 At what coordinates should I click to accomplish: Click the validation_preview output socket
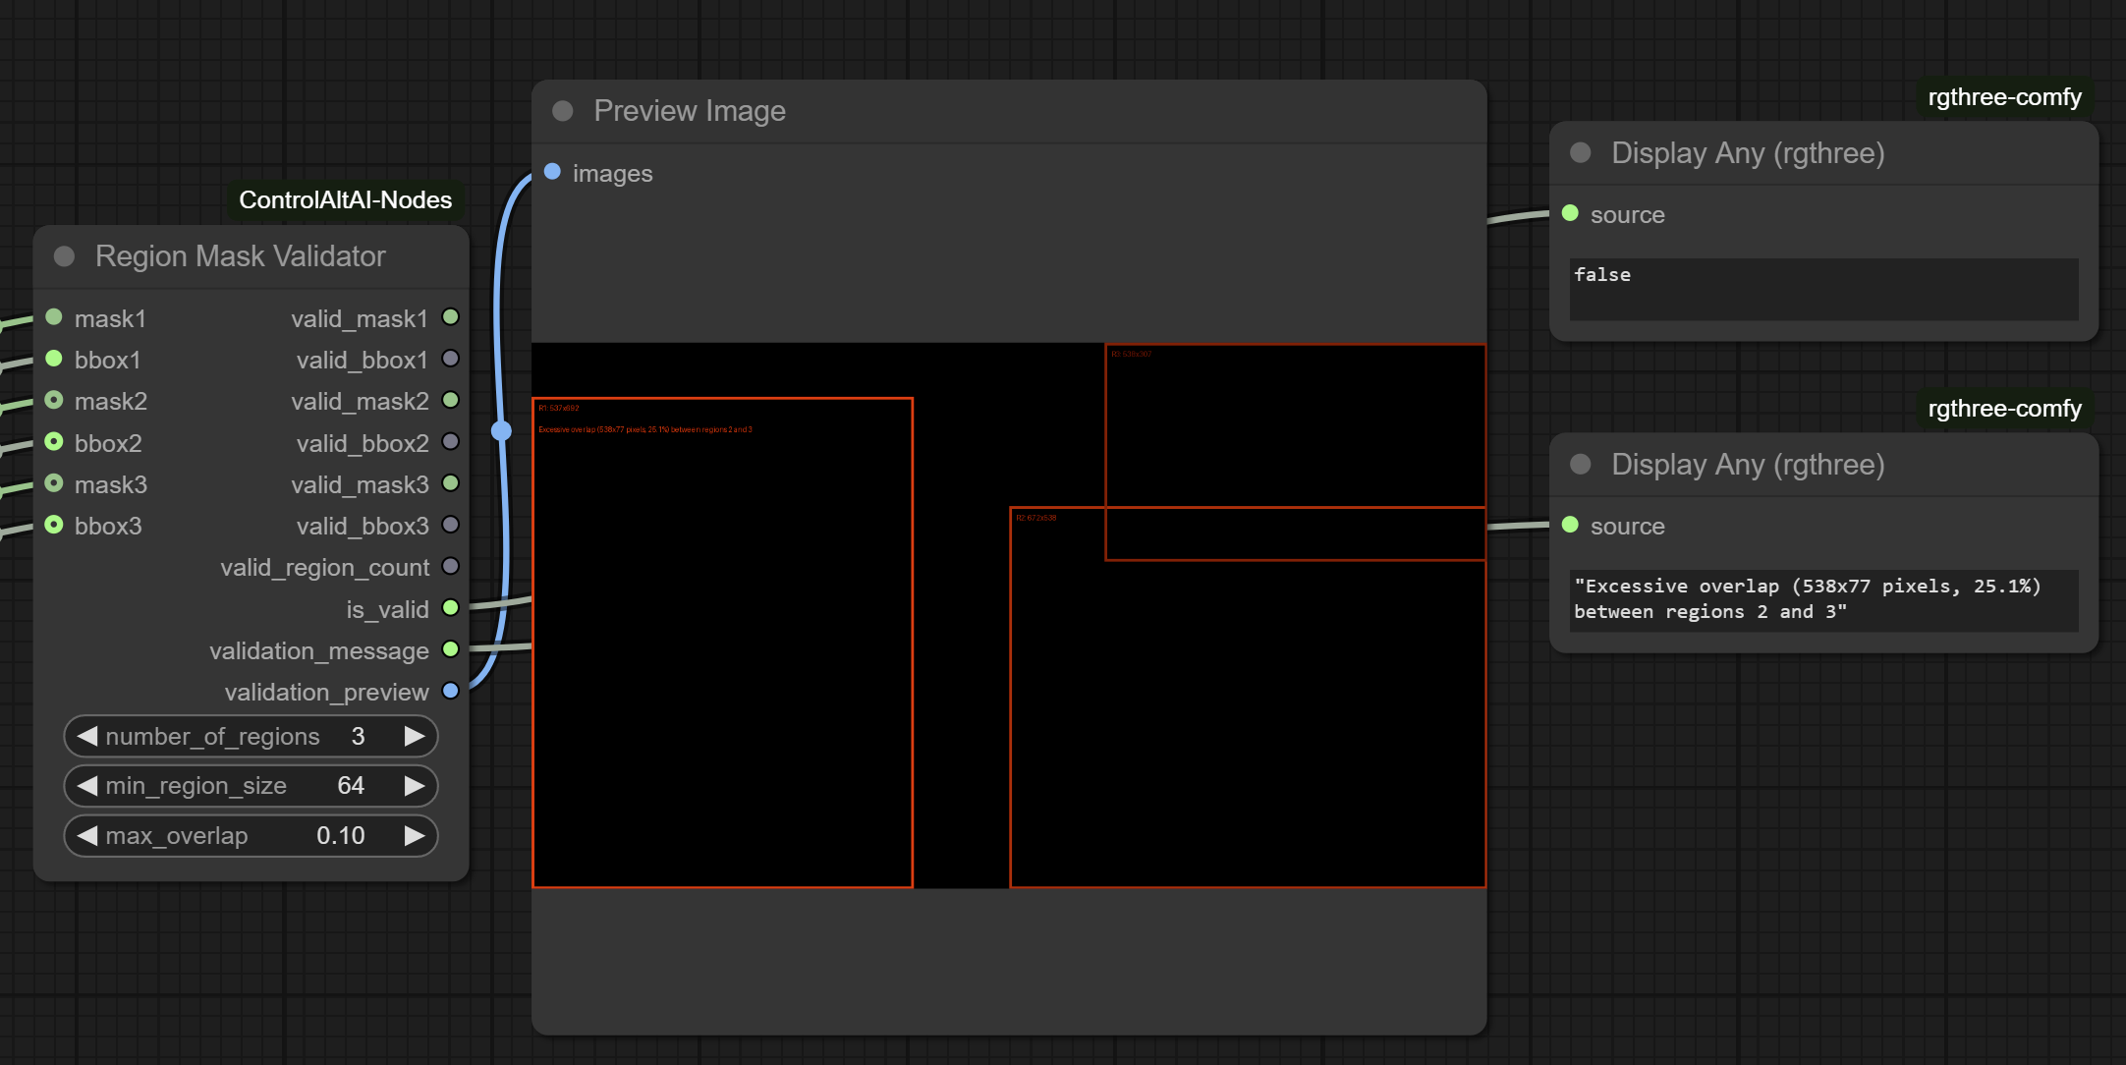(451, 691)
